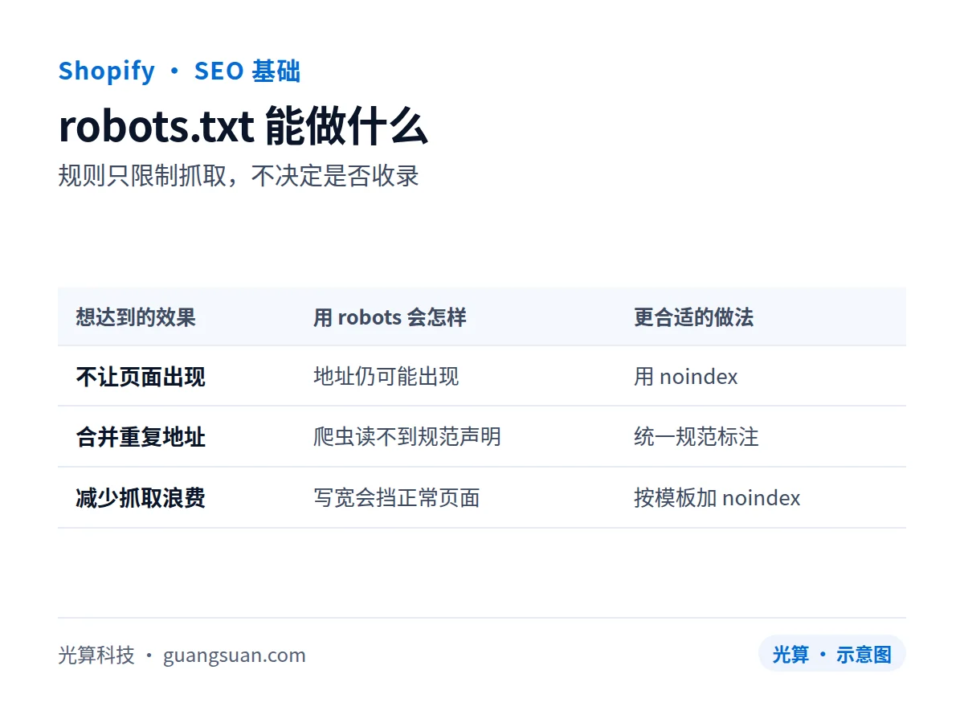Click the column header '用 robots 会怎样'
The width and height of the screenshot is (964, 723).
coord(390,317)
